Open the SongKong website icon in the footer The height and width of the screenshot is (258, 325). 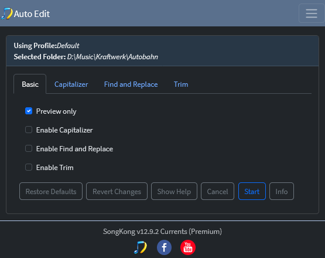pyautogui.click(x=141, y=247)
